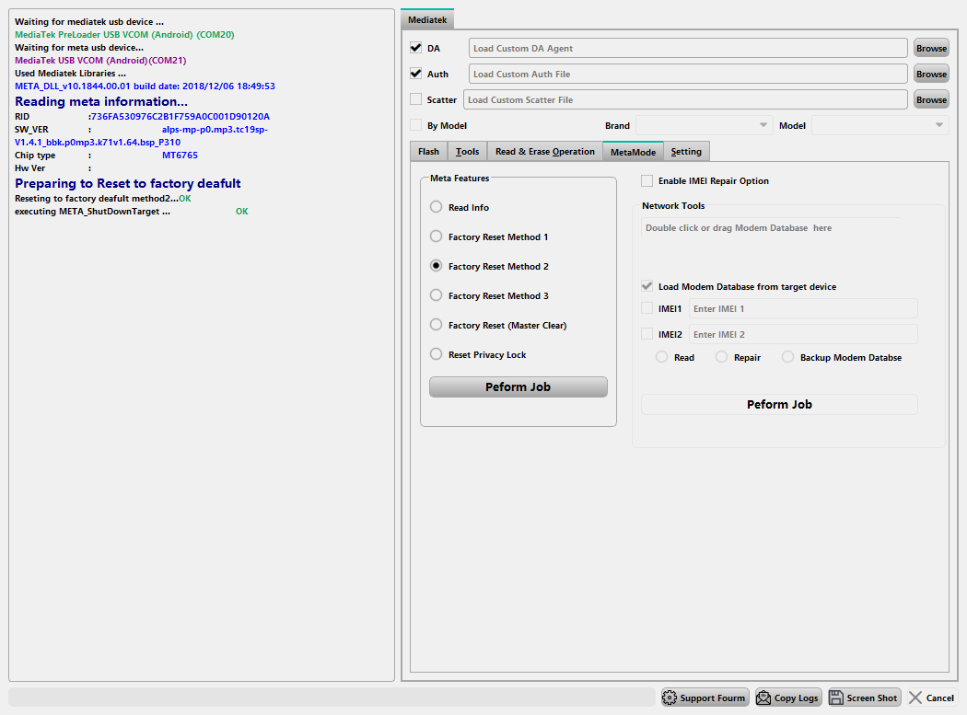Click Peform Job under Meta Features
The height and width of the screenshot is (715, 967).
click(518, 387)
